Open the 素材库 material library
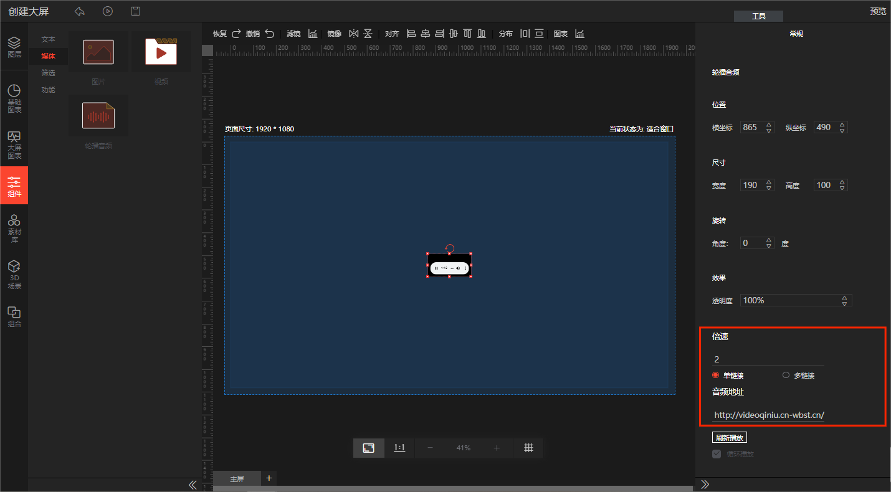 coord(14,228)
